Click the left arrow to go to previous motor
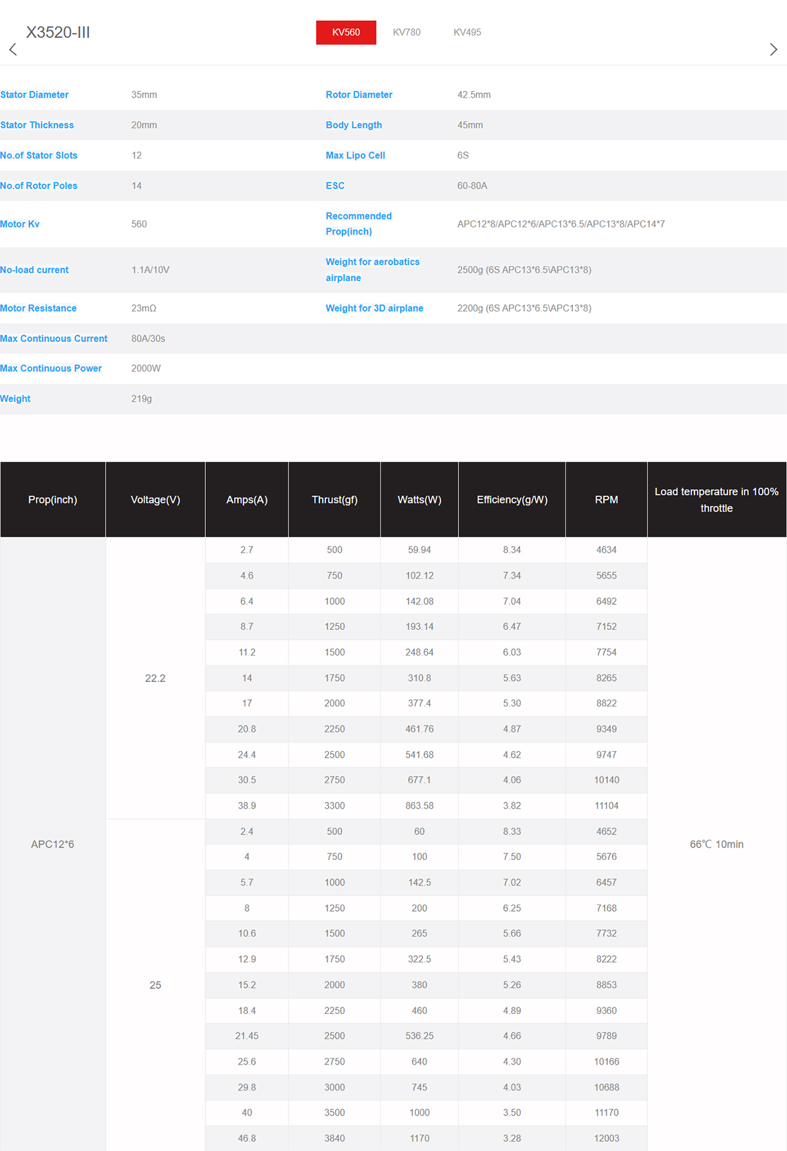 tap(12, 49)
